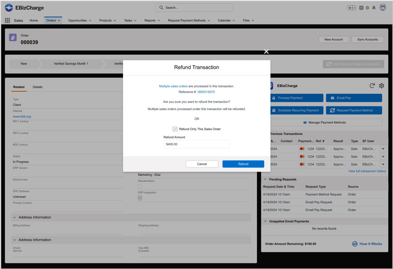Open row actions for second transaction
The height and width of the screenshot is (269, 393).
[x=383, y=157]
